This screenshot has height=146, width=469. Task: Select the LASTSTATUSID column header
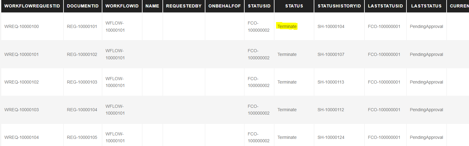point(385,6)
